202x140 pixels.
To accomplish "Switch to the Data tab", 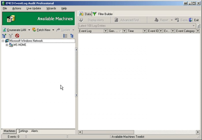I will (x=85, y=14).
